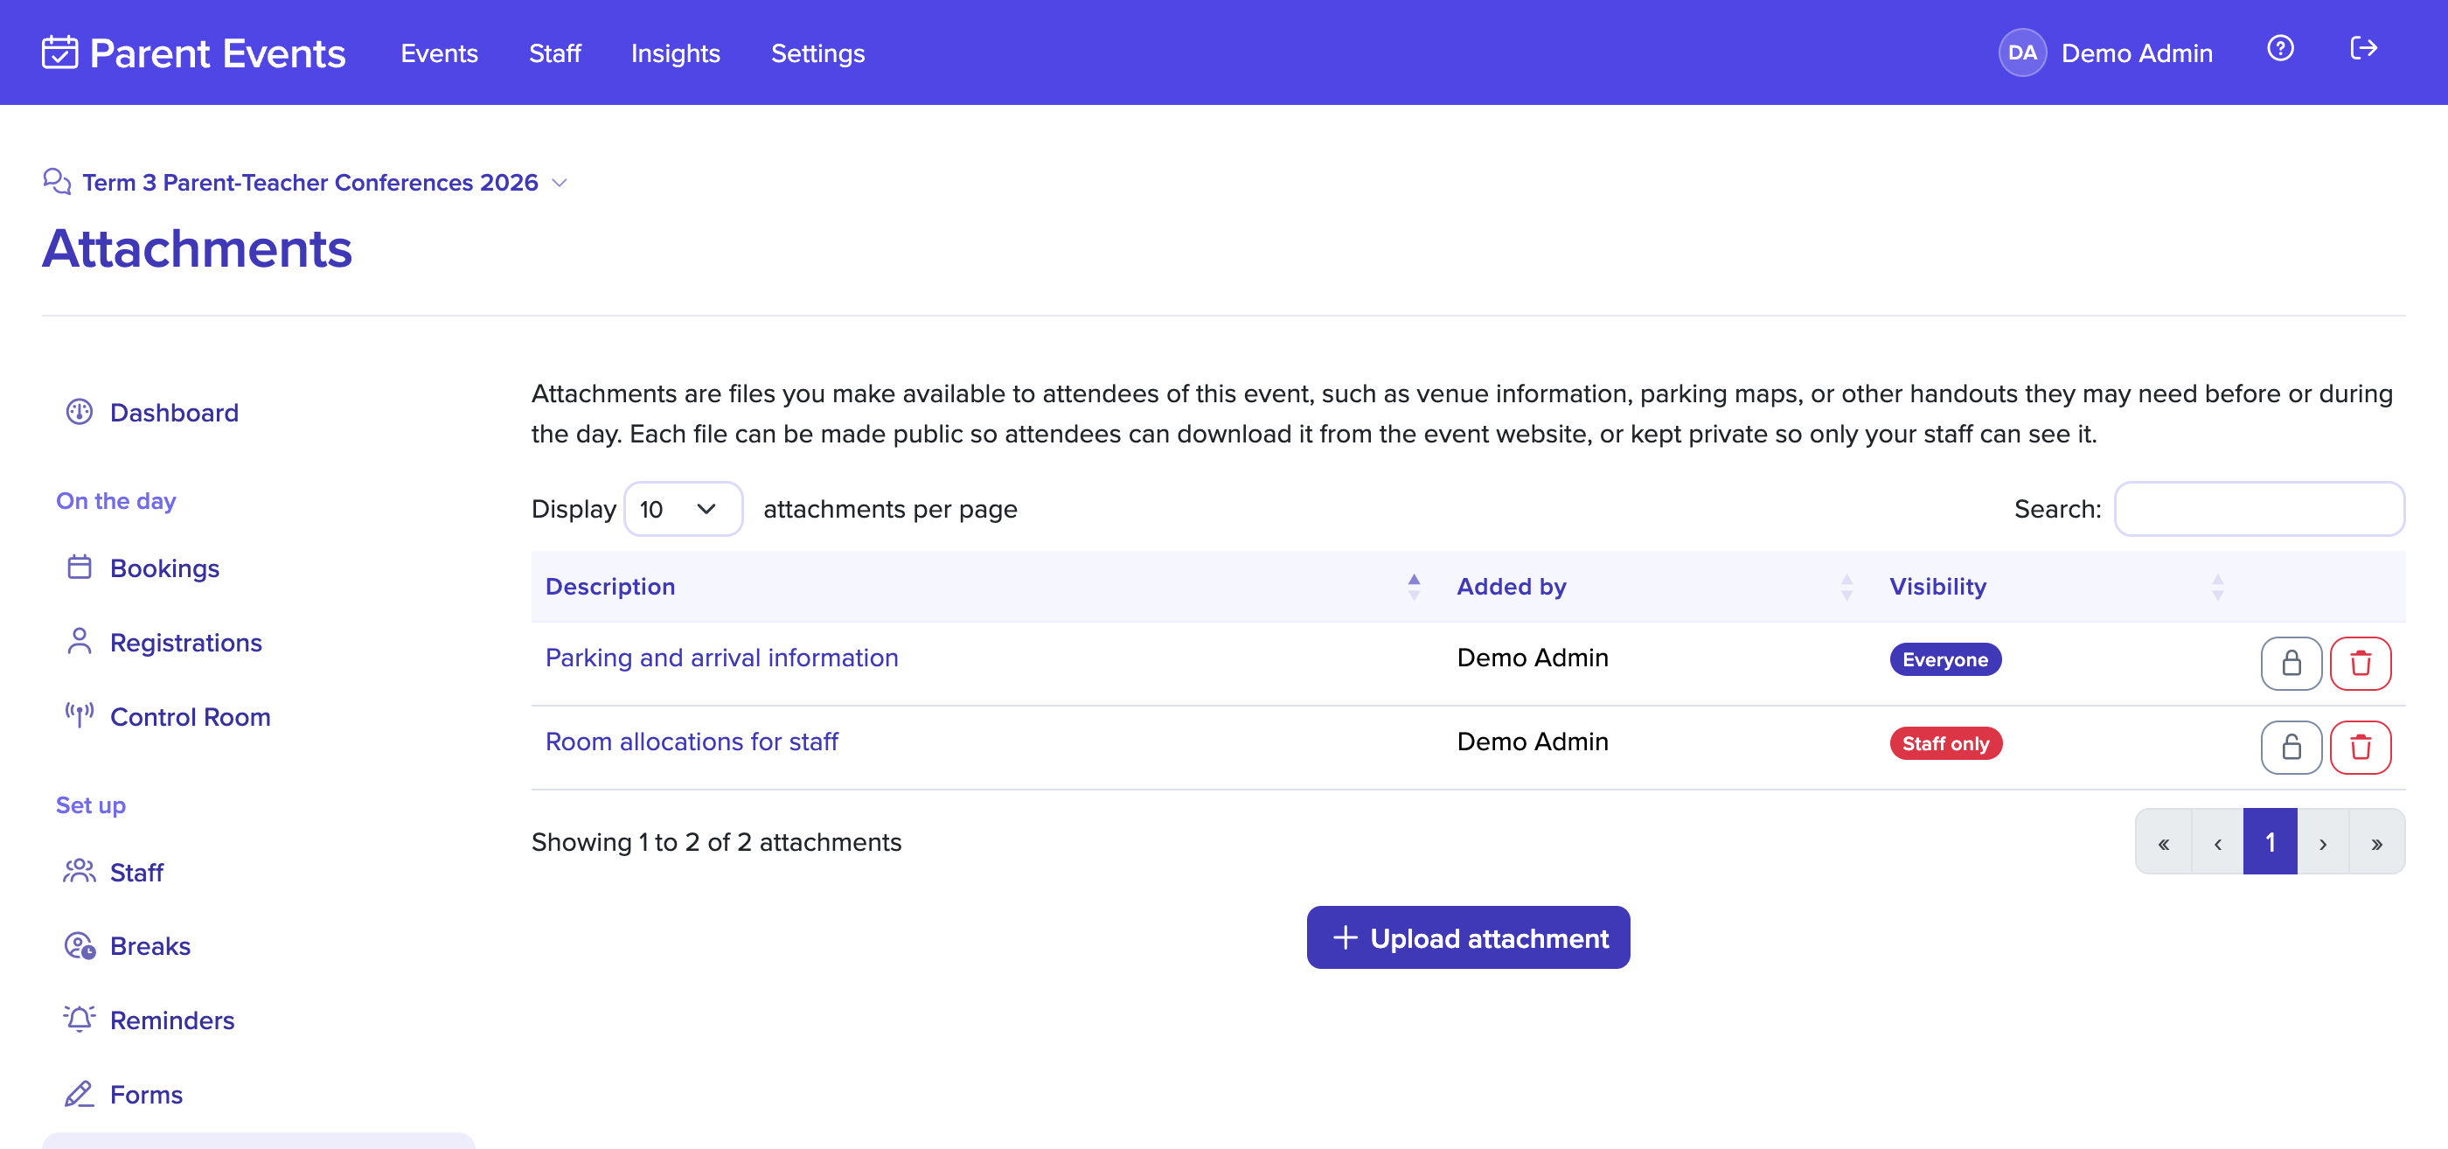Click Upload attachment button
The image size is (2448, 1149).
tap(1467, 937)
